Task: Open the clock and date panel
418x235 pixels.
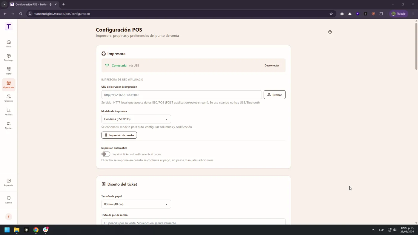Action: 407,230
